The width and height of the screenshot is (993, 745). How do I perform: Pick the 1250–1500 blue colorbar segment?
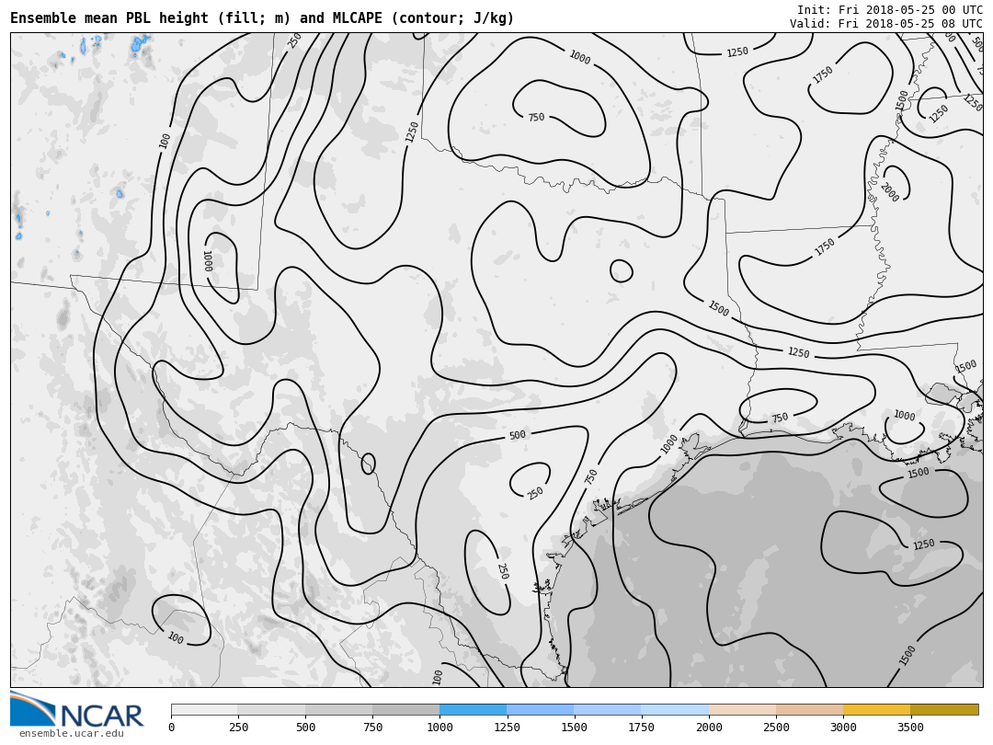point(541,709)
